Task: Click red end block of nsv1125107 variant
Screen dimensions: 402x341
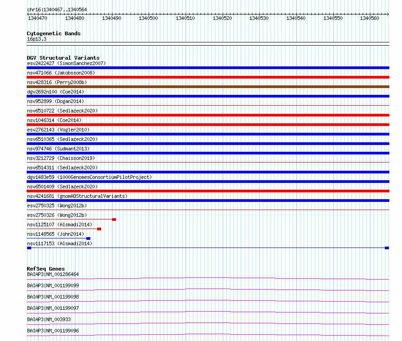Action: pos(99,229)
